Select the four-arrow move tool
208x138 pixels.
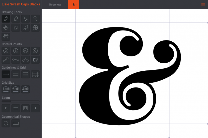point(6,28)
